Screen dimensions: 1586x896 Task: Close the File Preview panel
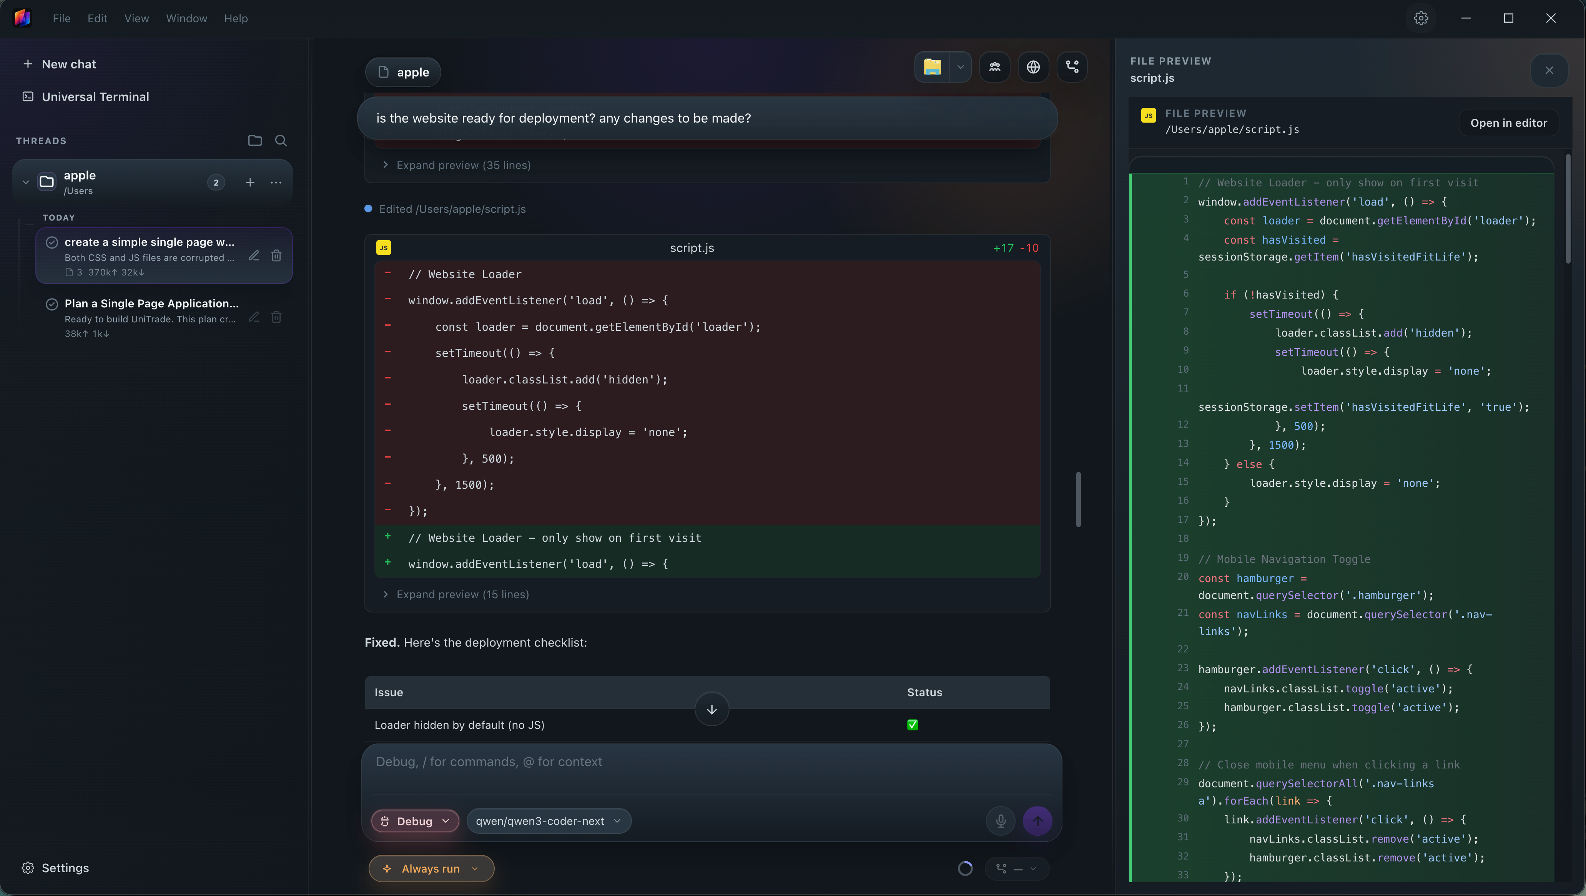1549,70
